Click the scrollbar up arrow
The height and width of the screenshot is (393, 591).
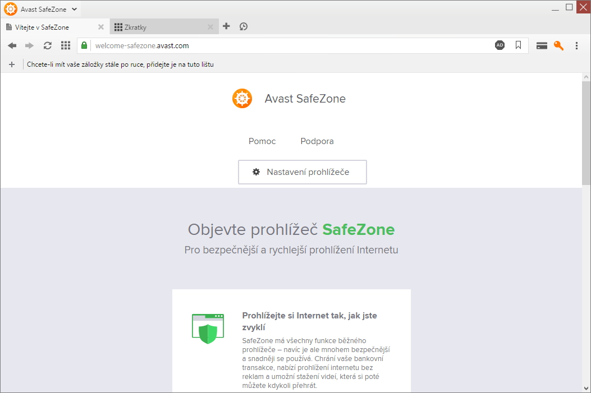[x=586, y=77]
